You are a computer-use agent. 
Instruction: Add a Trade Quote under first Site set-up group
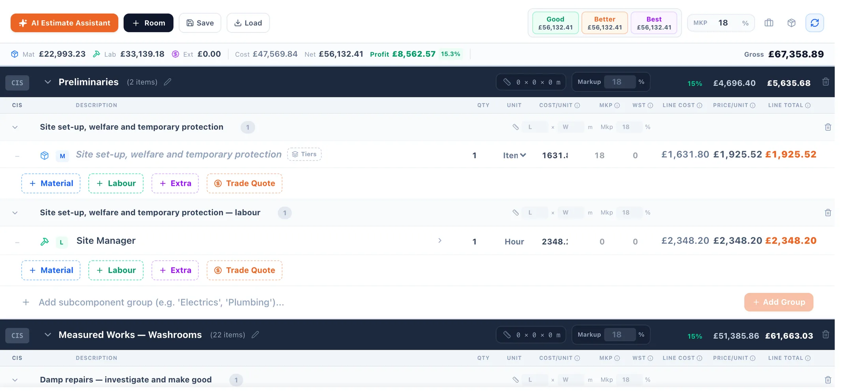pos(245,183)
